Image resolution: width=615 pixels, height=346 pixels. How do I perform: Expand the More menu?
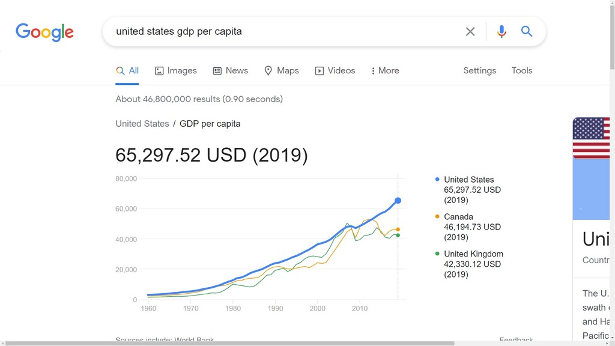point(385,71)
